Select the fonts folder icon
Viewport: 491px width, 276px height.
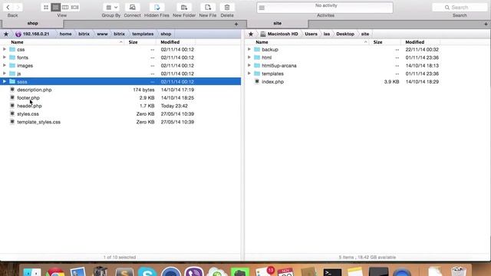(x=12, y=58)
